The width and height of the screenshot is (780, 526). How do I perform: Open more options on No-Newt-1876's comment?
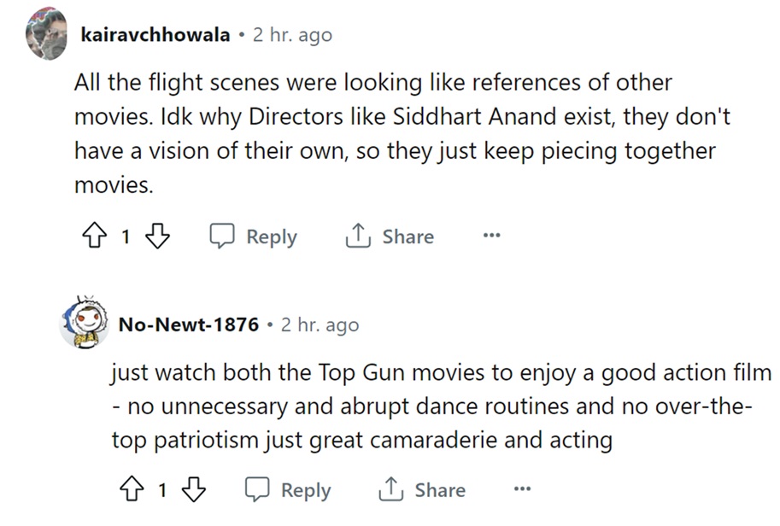[x=522, y=490]
